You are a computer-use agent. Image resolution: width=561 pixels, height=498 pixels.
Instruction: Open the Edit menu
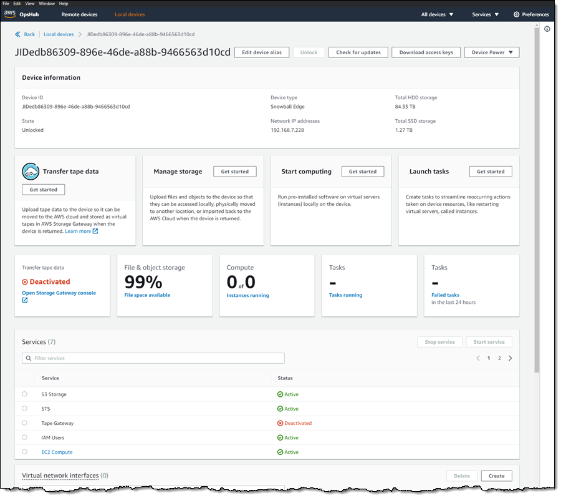point(17,4)
